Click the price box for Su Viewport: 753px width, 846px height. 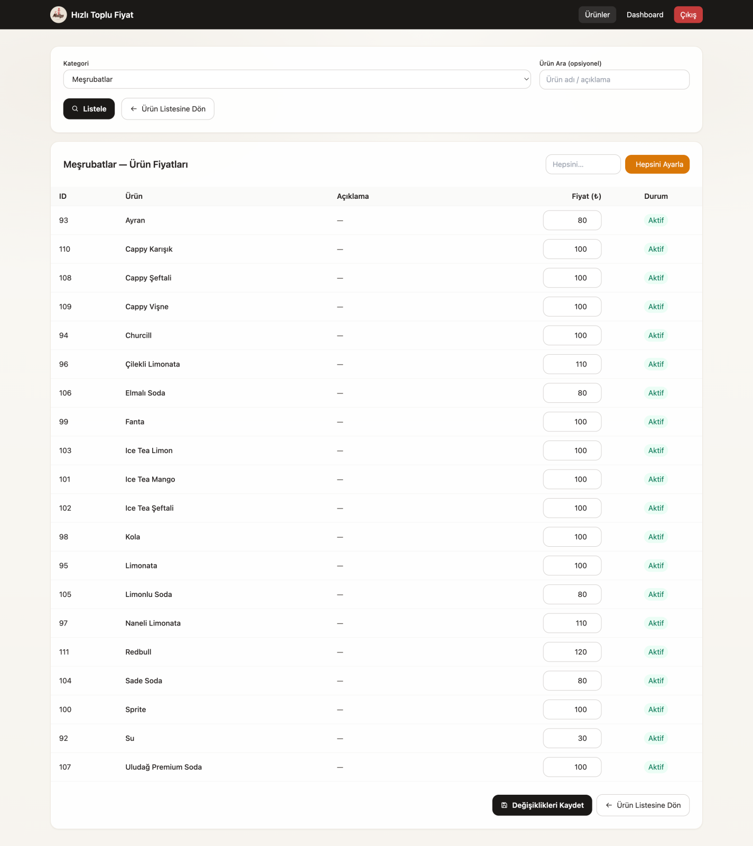click(572, 738)
